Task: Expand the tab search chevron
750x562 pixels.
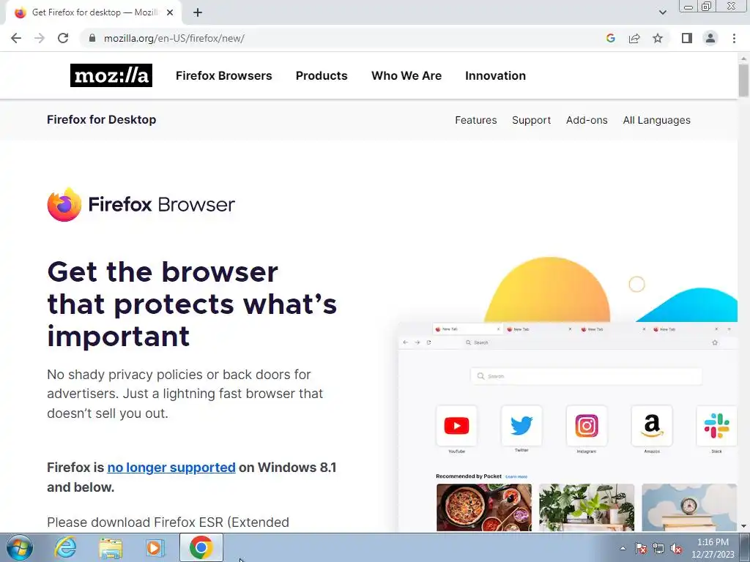Action: pyautogui.click(x=662, y=13)
